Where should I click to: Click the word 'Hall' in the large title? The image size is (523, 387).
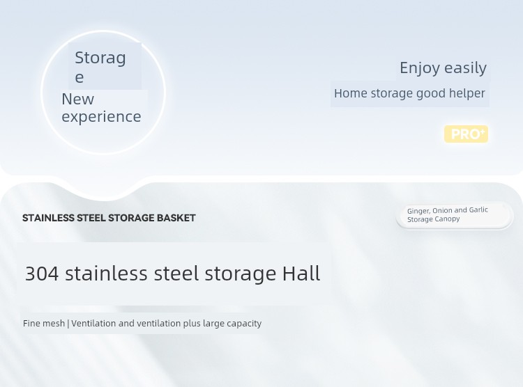coord(301,274)
